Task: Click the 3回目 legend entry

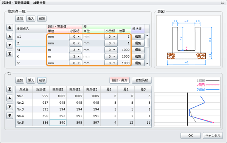Action: point(208,89)
